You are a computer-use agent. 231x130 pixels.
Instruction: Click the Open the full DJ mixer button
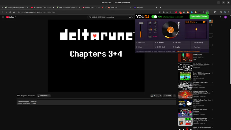(x=199, y=17)
